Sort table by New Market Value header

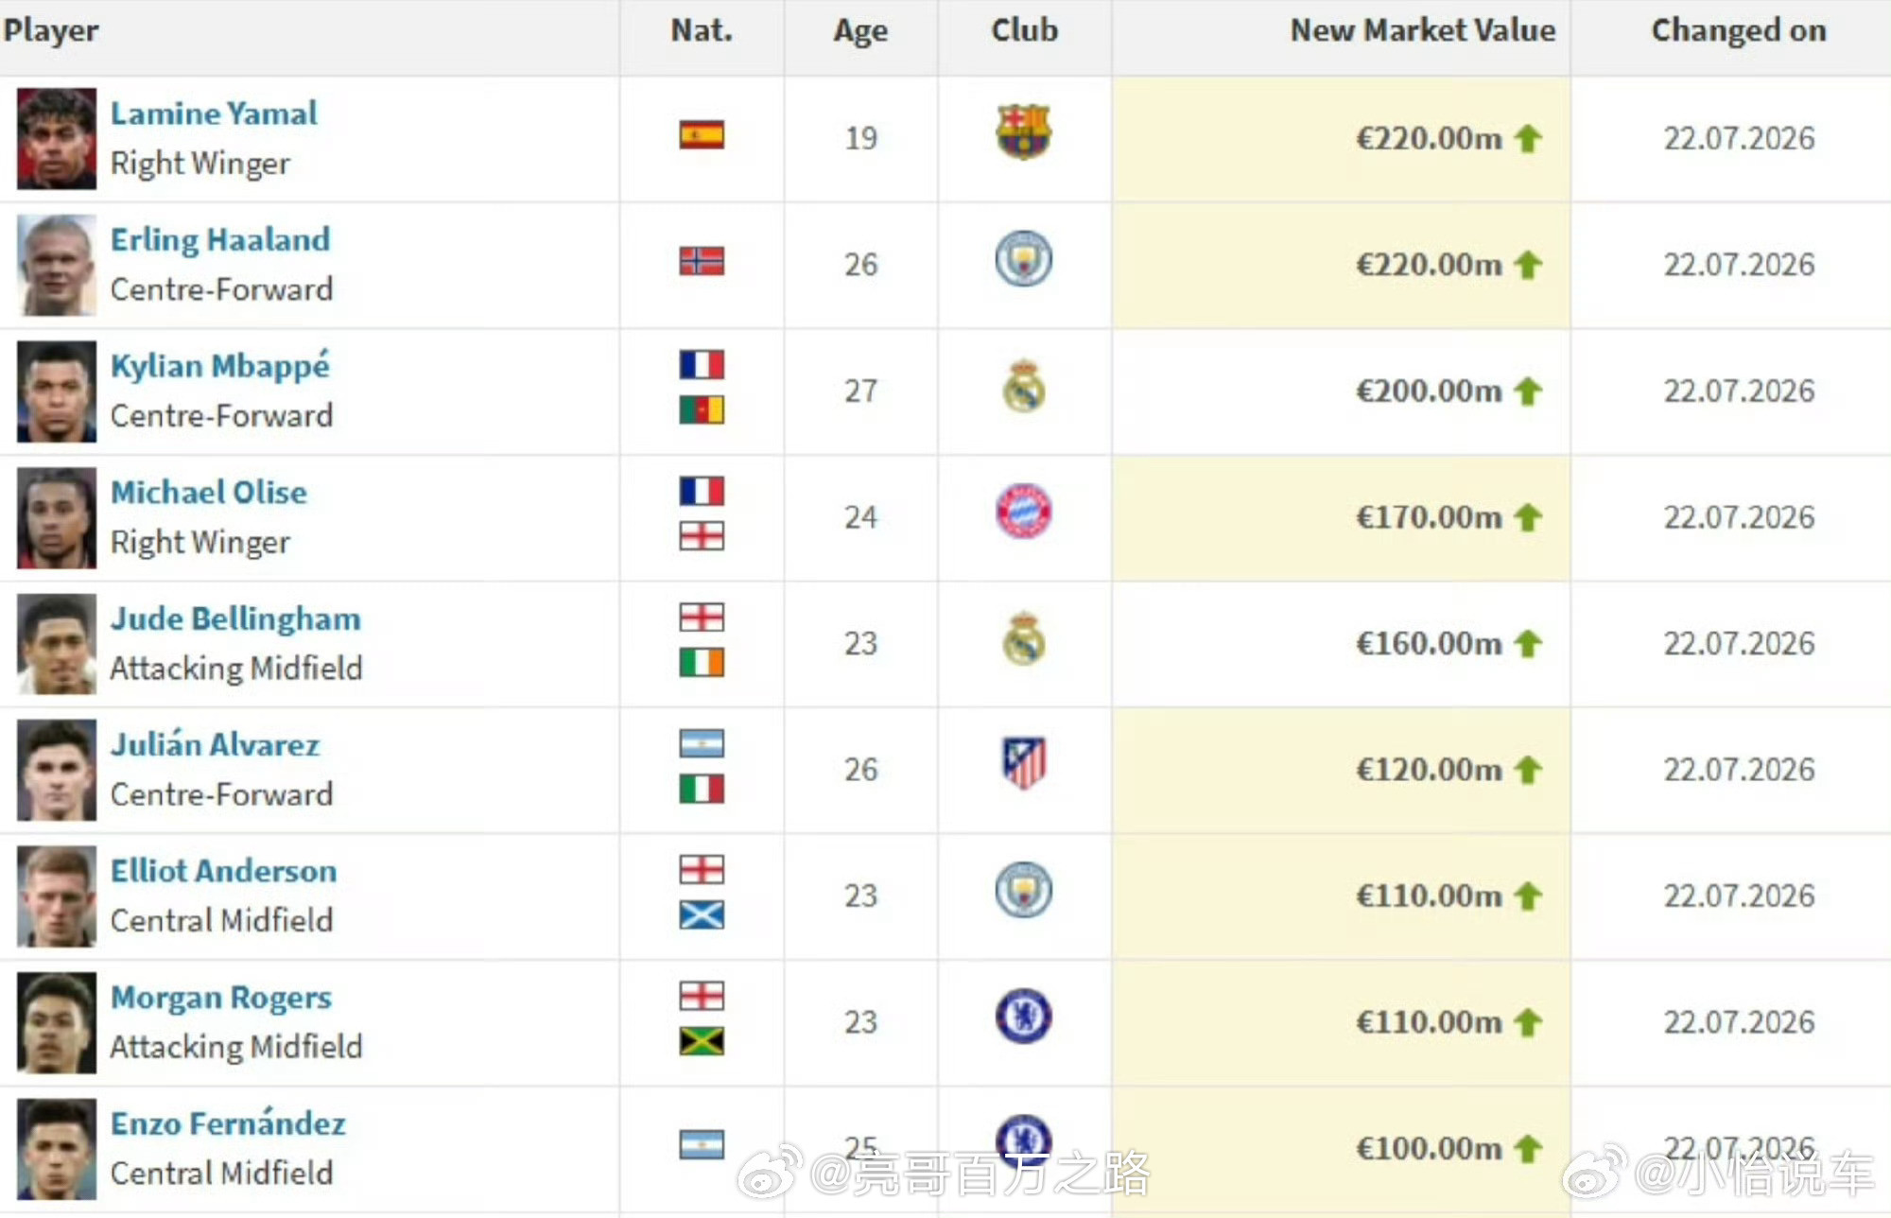[1423, 30]
